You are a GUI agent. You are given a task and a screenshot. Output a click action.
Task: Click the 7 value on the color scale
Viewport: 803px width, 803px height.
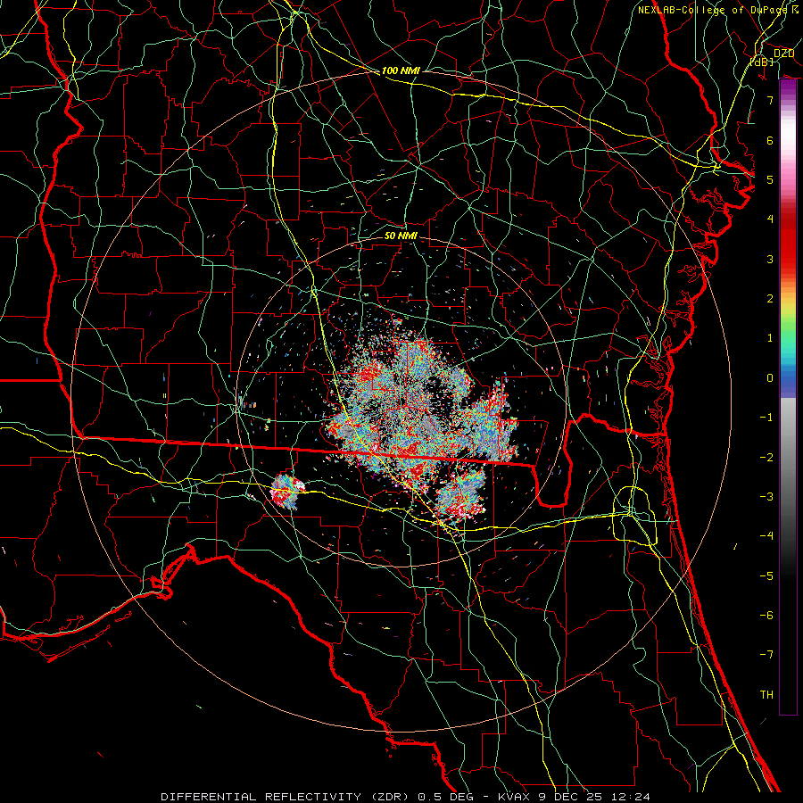[x=770, y=100]
